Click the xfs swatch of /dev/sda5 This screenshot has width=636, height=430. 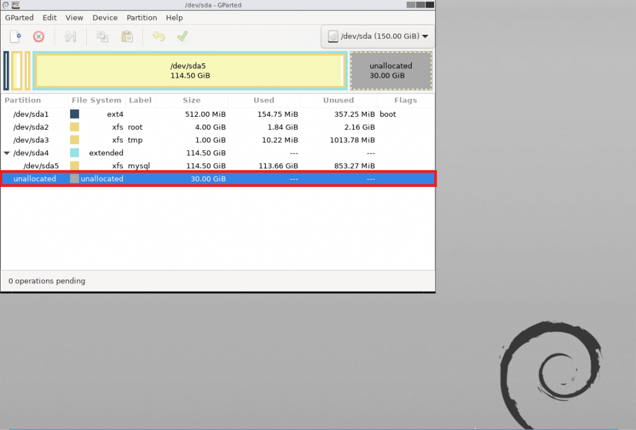(75, 165)
